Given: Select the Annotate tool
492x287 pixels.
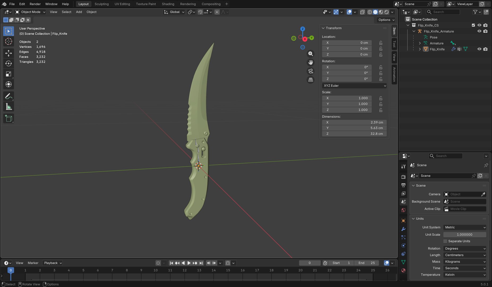Looking at the screenshot, I should pos(8,96).
